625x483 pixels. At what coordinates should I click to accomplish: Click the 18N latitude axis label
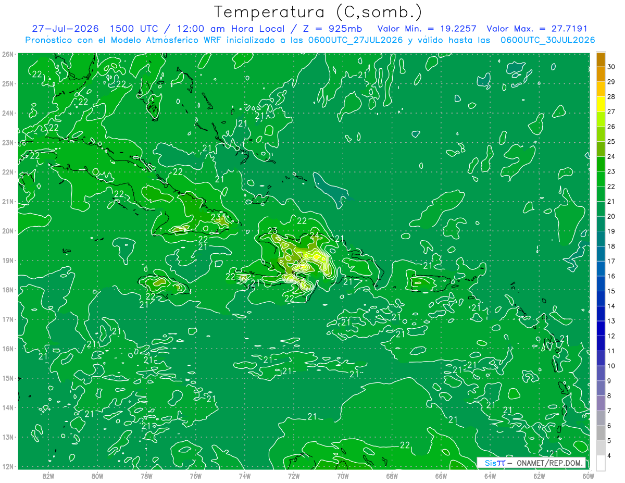click(7, 290)
